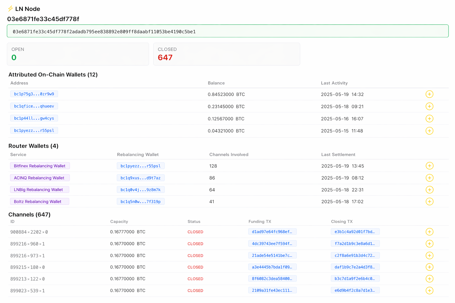Image resolution: width=455 pixels, height=303 pixels.
Task: Click the OPEN channels count card
Action: coord(78,54)
